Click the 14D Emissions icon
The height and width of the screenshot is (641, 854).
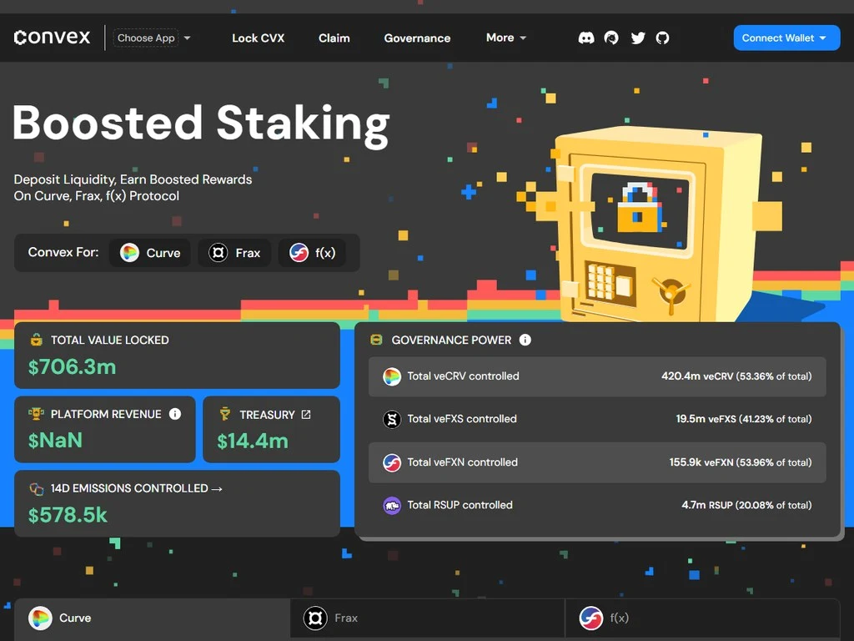(x=37, y=488)
